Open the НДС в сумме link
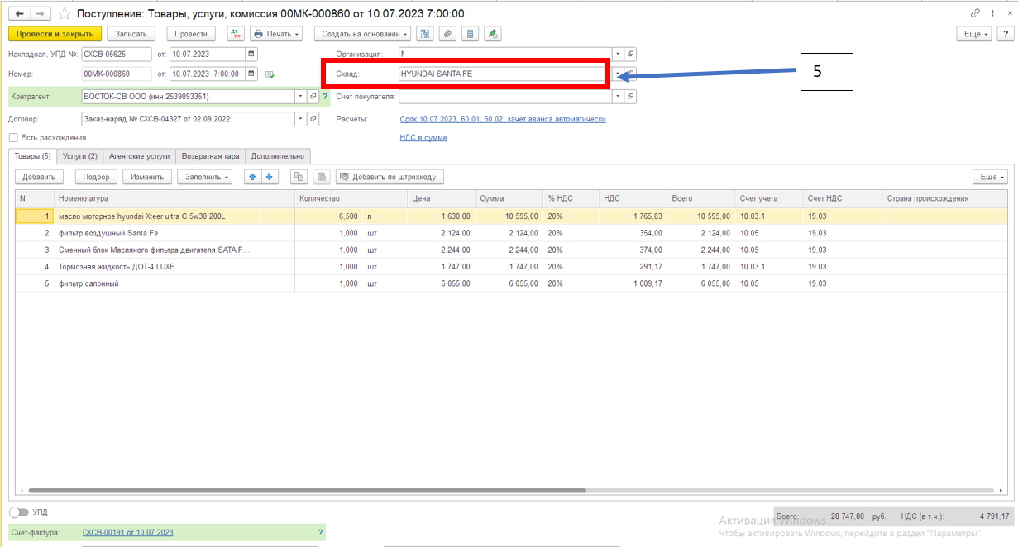This screenshot has height=547, width=1018. click(423, 137)
